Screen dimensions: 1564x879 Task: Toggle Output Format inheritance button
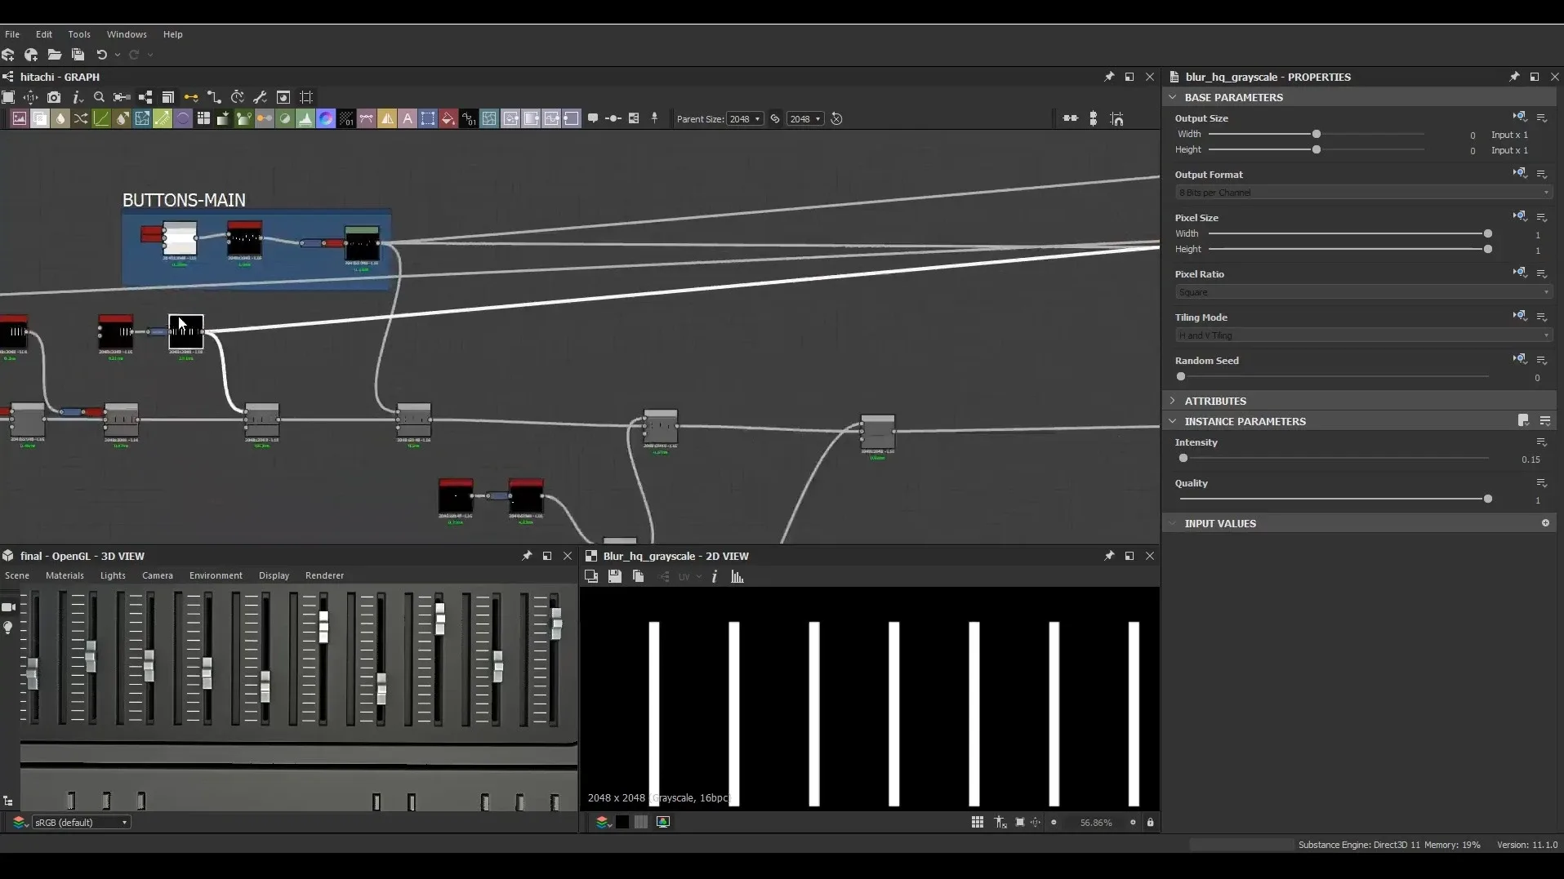[1519, 174]
